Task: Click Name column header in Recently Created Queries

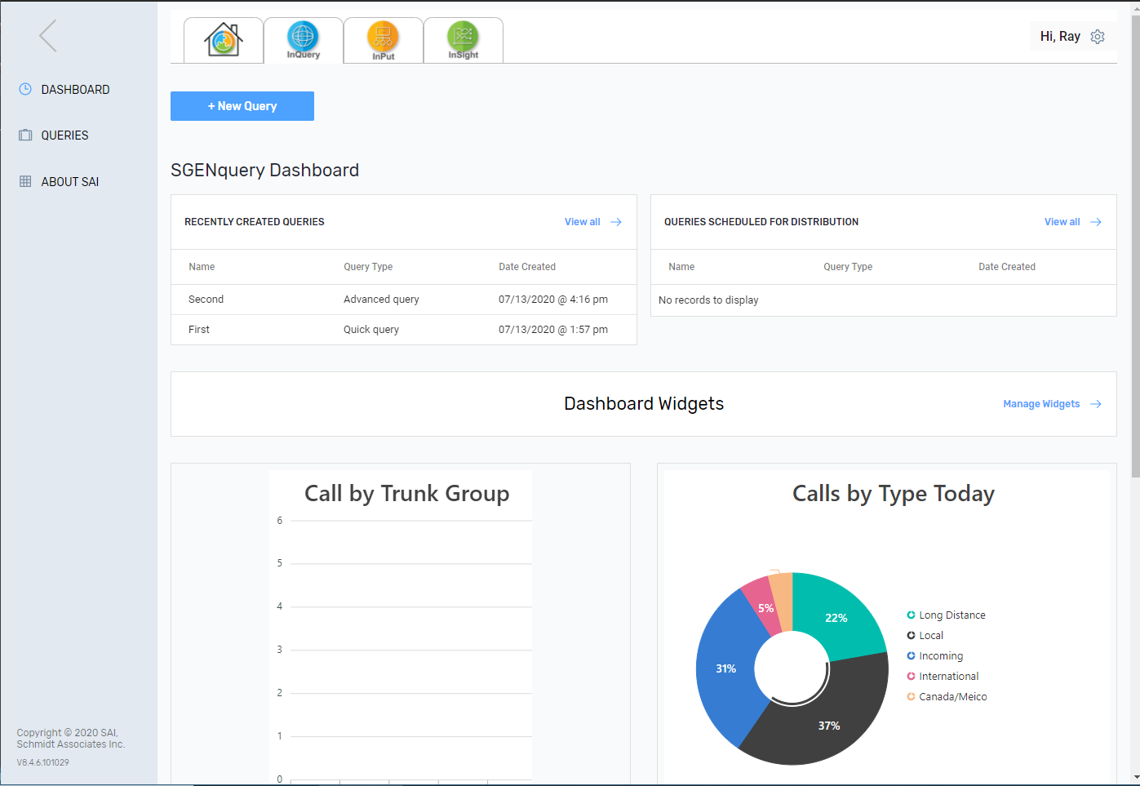Action: click(x=202, y=267)
